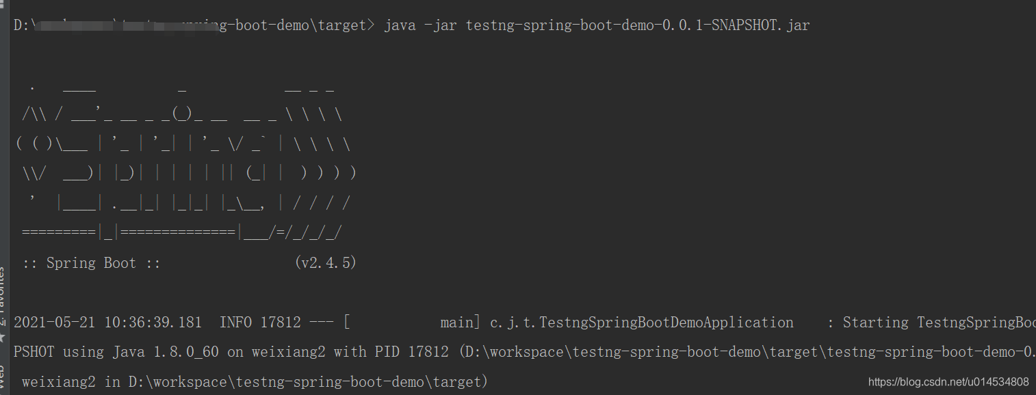This screenshot has height=395, width=1036.
Task: Click the 'Starting' log message text
Action: coord(875,323)
